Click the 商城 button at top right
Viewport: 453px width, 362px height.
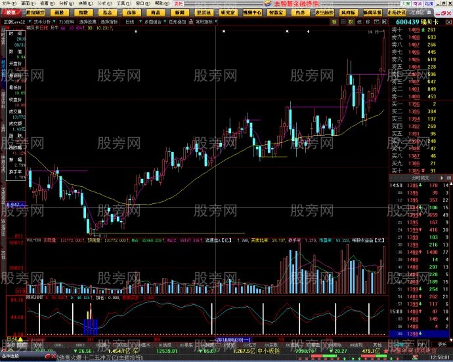(x=417, y=3)
